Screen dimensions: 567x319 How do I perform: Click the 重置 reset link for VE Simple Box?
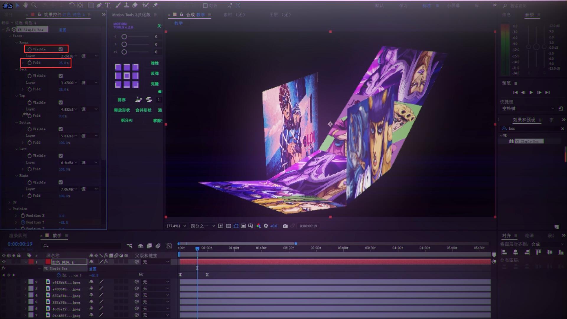(x=63, y=30)
